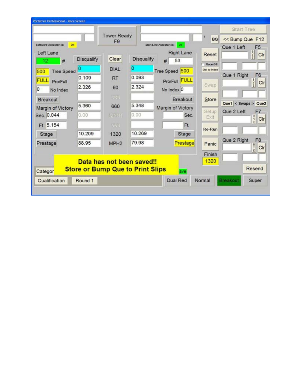Click the Bump Que F12 button
The image size is (301, 389).
point(243,39)
